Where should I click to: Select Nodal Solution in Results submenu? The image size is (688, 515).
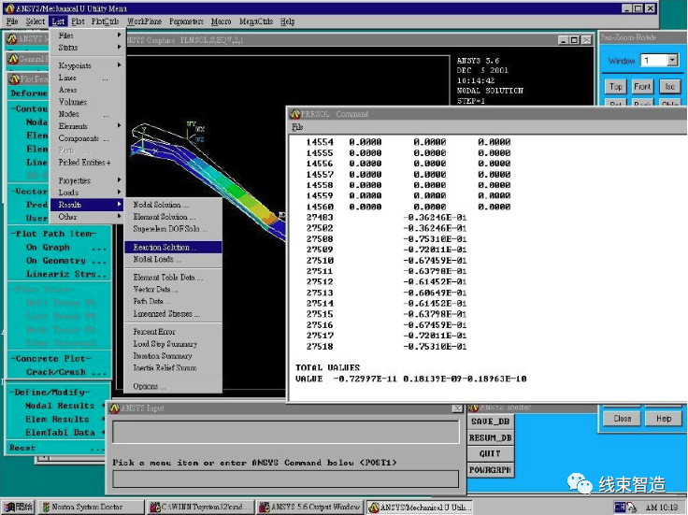pyautogui.click(x=173, y=205)
